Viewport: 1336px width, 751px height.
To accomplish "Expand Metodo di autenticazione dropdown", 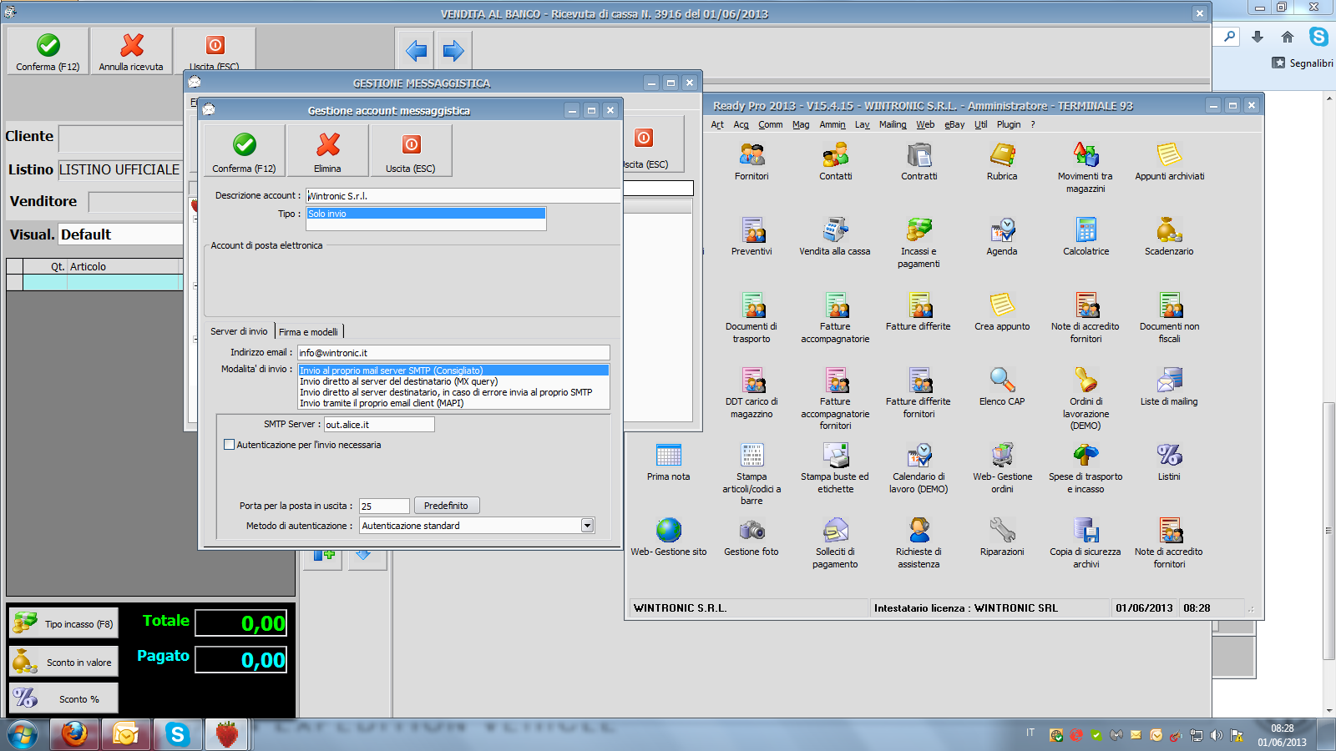I will [587, 526].
